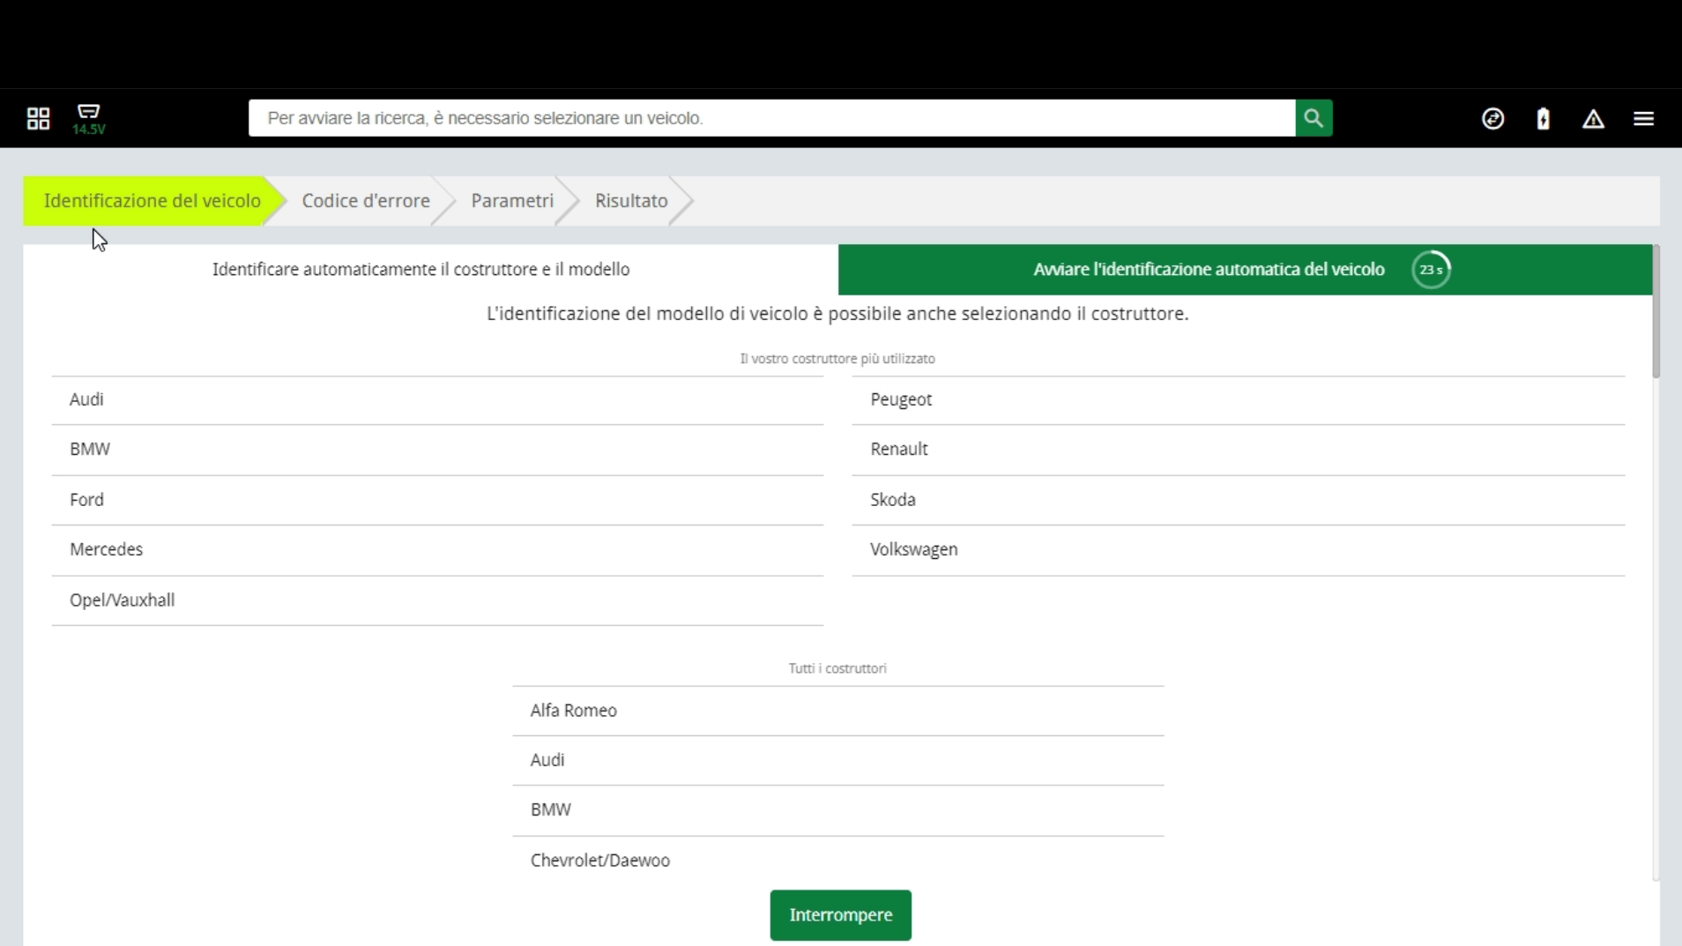
Task: Choose Ford manufacturer
Action: coord(437,500)
